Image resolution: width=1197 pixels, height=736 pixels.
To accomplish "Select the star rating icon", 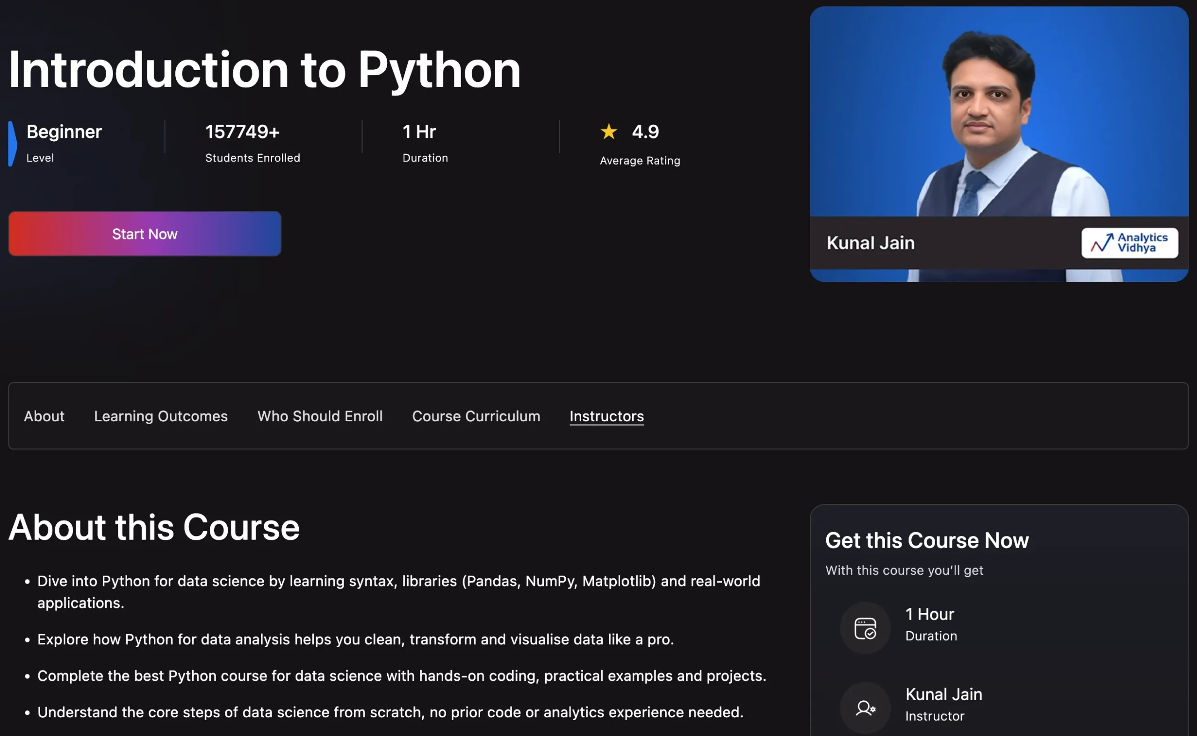I will (x=609, y=131).
